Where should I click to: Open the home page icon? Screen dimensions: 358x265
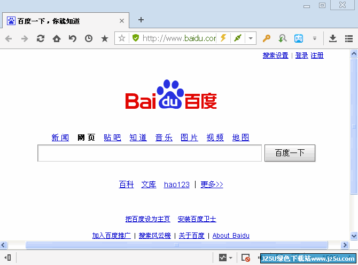click(57, 38)
